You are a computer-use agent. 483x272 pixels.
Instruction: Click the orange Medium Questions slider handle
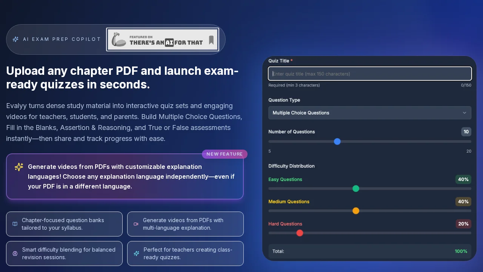356,211
